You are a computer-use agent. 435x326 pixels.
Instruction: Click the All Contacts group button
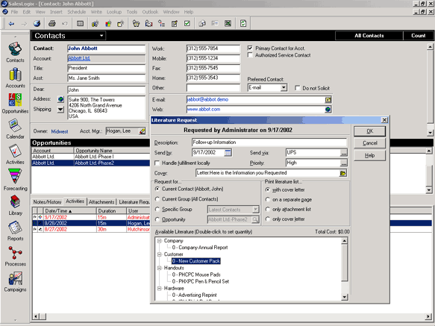coord(369,36)
